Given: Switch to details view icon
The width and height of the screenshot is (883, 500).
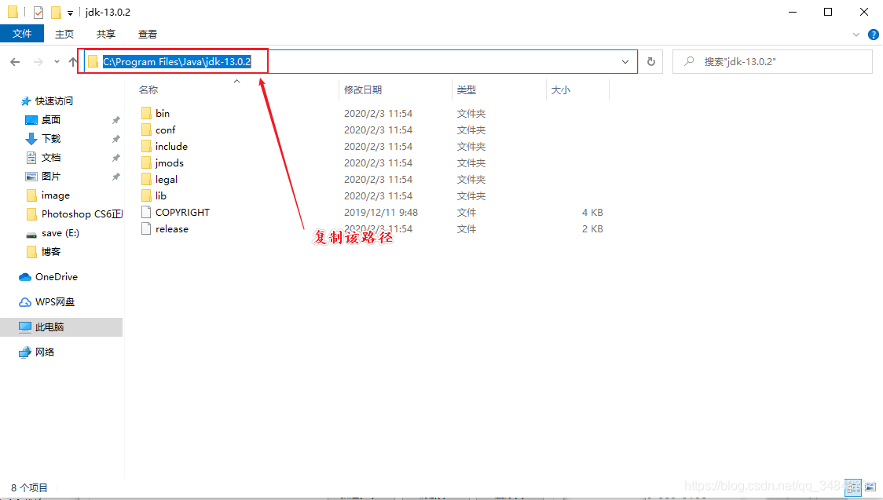Looking at the screenshot, I should click(x=853, y=487).
